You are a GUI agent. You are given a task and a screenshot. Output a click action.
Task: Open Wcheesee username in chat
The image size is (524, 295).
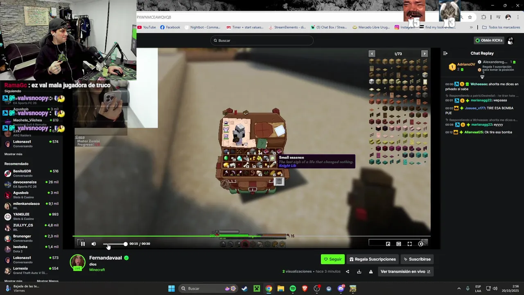(479, 84)
